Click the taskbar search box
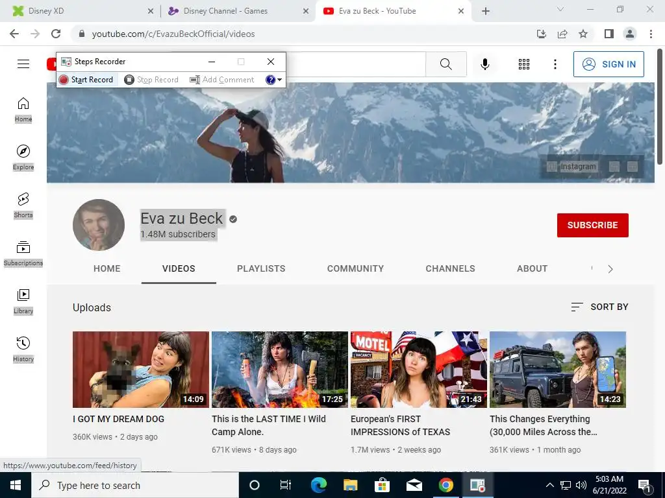This screenshot has height=498, width=665. pyautogui.click(x=135, y=485)
